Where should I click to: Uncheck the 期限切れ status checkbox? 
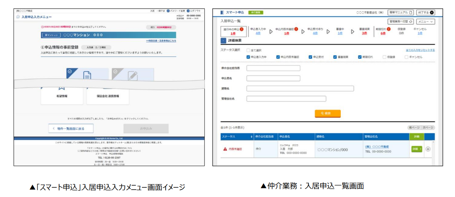click(360, 57)
